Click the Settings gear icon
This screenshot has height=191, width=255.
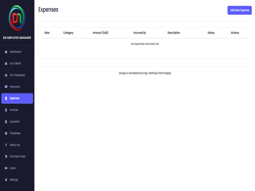[6, 180]
